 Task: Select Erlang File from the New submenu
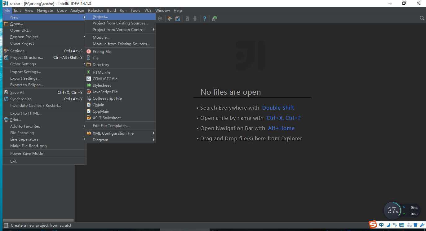pos(102,52)
